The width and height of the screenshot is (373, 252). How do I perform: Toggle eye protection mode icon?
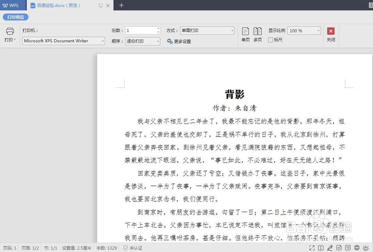[x=366, y=248]
